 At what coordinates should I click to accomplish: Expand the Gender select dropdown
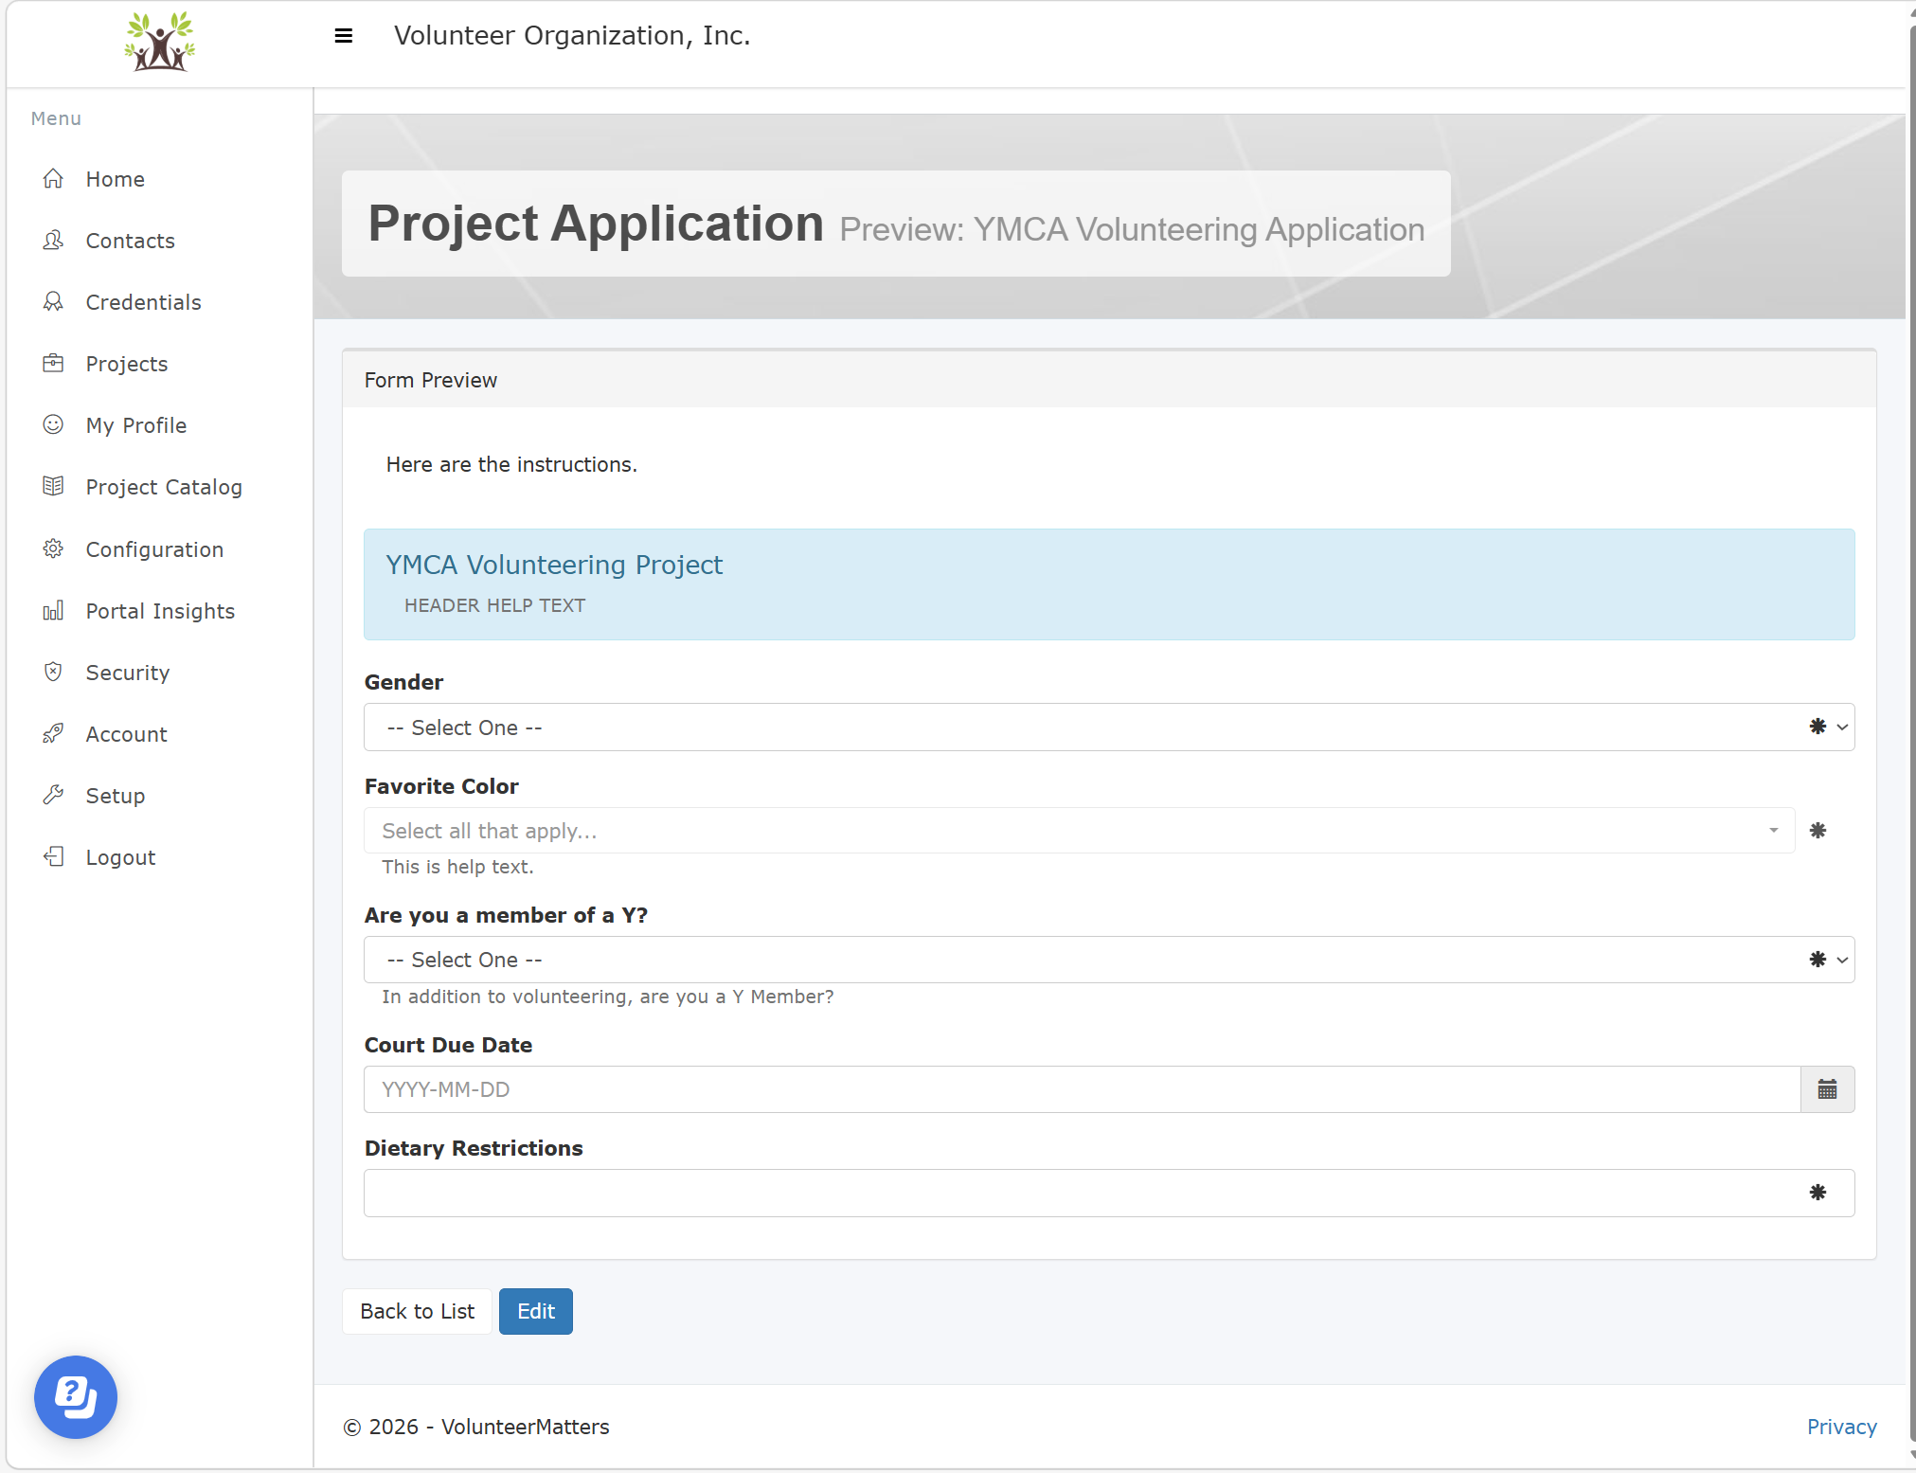coord(1109,728)
